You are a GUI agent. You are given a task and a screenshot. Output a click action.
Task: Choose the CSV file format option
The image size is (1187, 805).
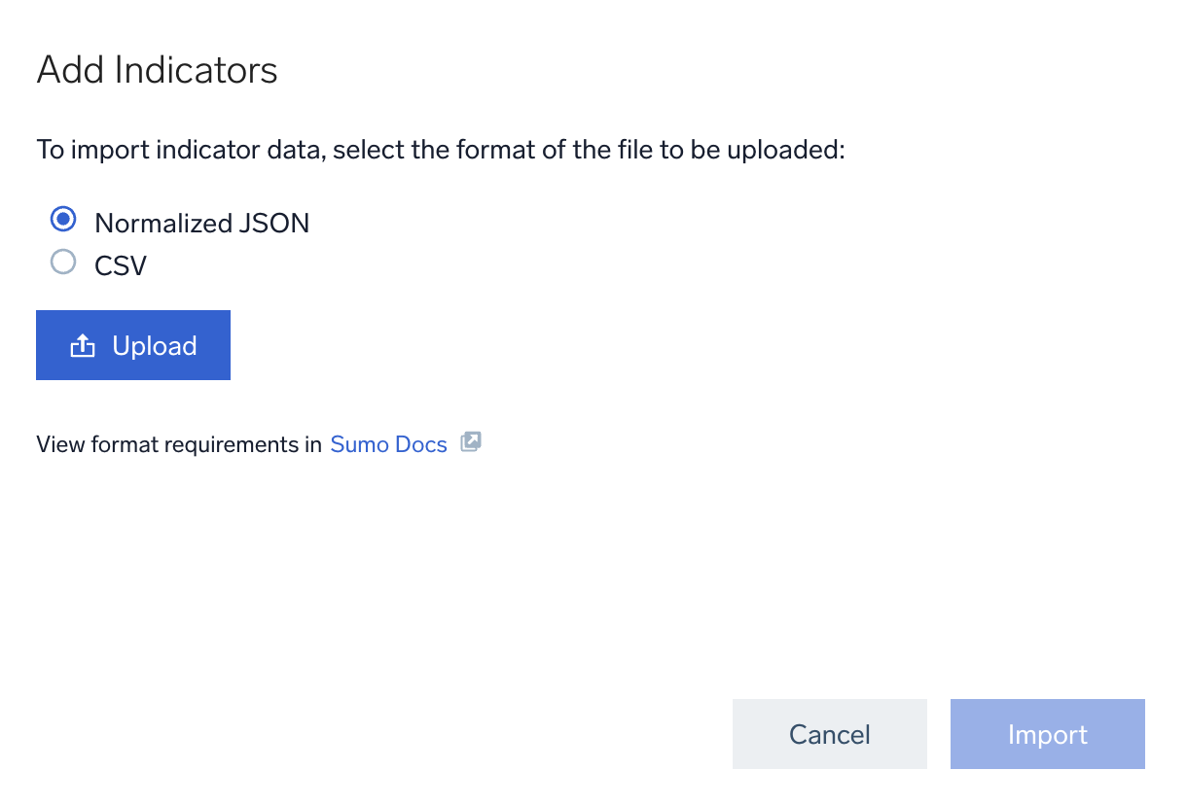pos(62,262)
